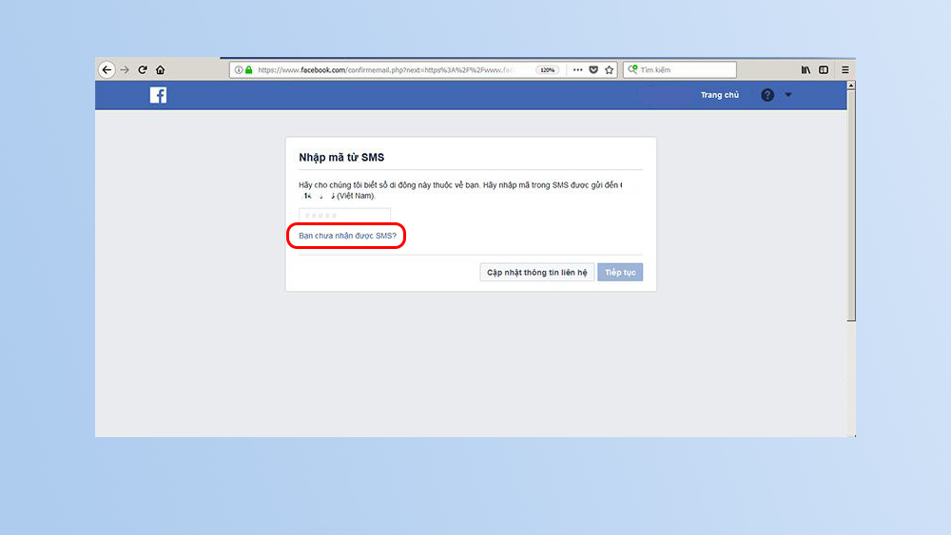Show site information in the address bar
This screenshot has width=951, height=535.
pos(239,69)
